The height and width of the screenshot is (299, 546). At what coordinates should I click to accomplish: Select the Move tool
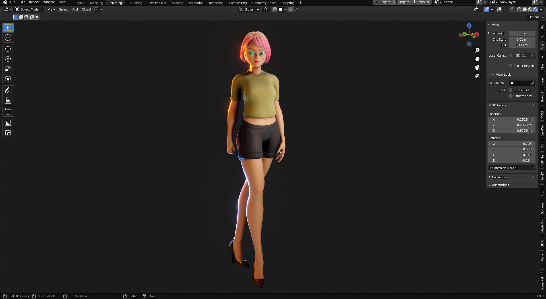click(x=8, y=49)
